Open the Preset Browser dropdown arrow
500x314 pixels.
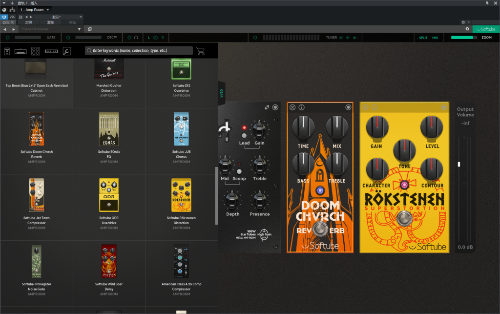pyautogui.click(x=79, y=29)
